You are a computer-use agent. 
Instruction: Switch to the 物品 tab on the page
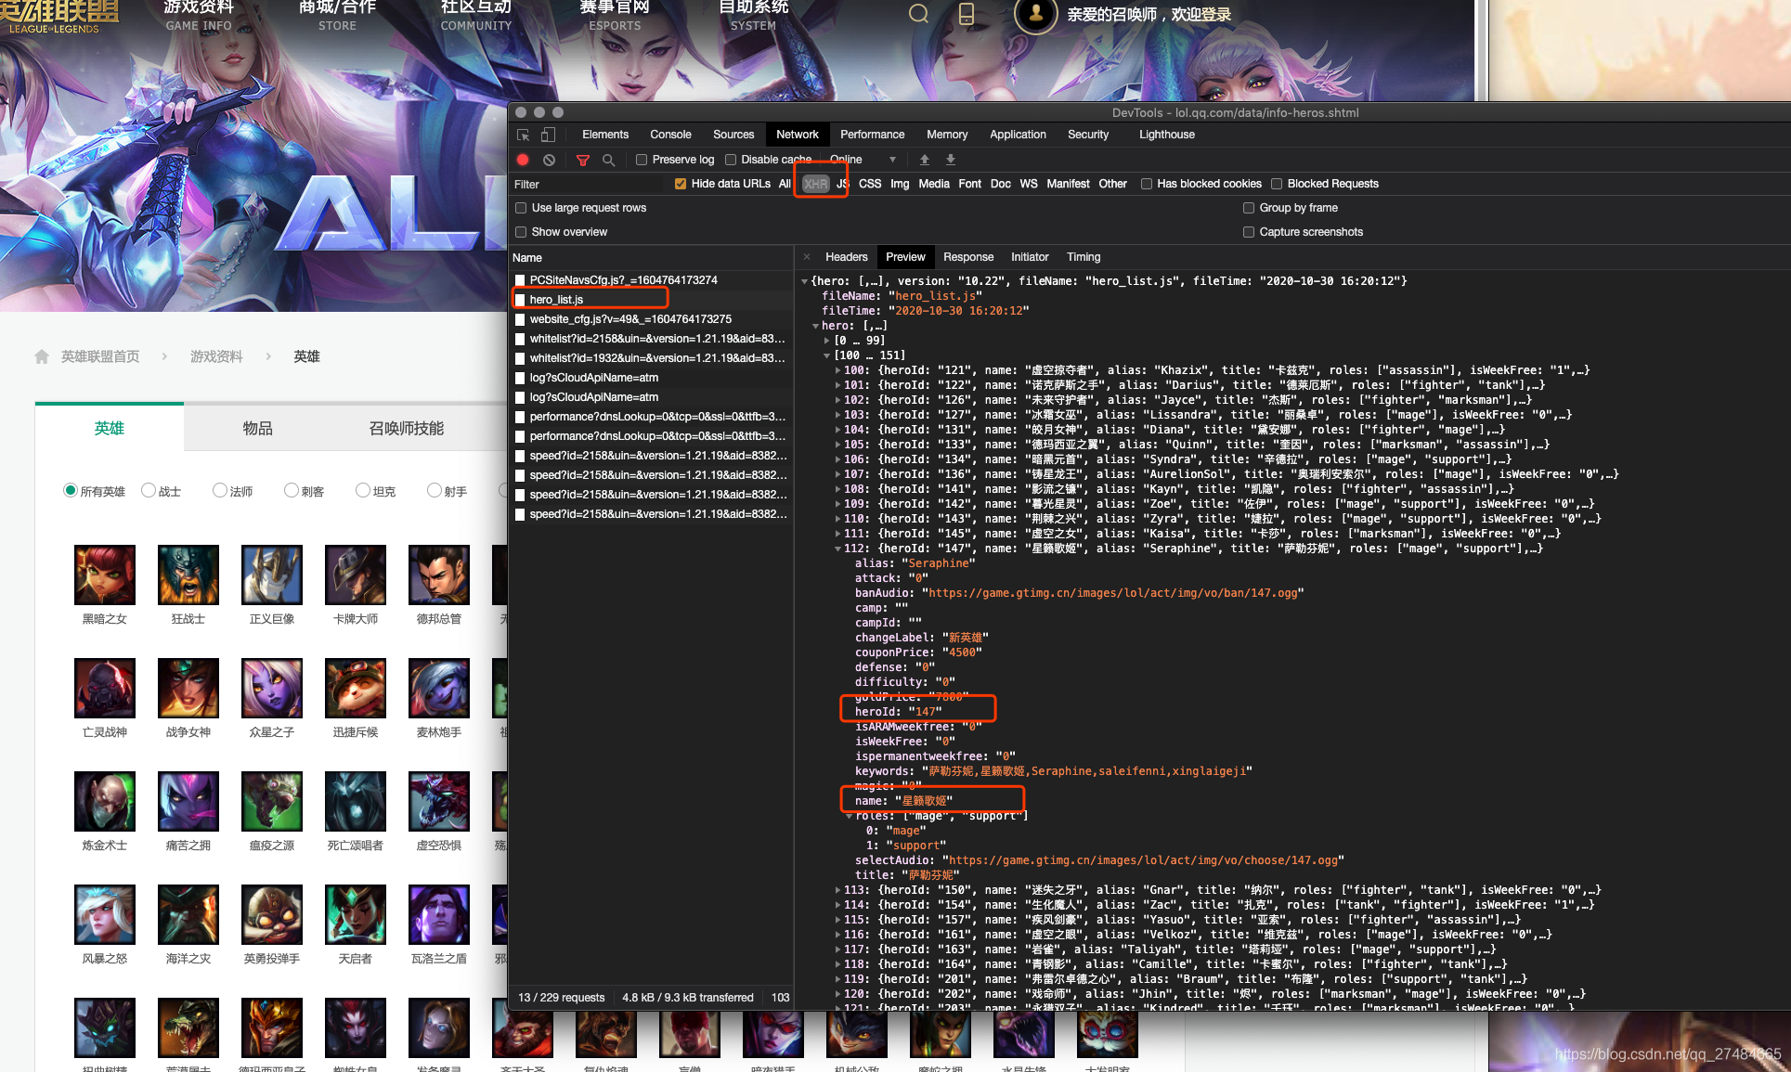pyautogui.click(x=258, y=428)
